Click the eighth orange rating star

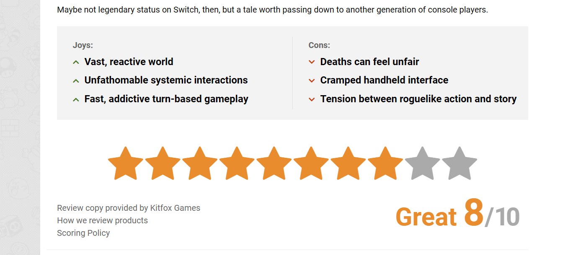click(385, 164)
